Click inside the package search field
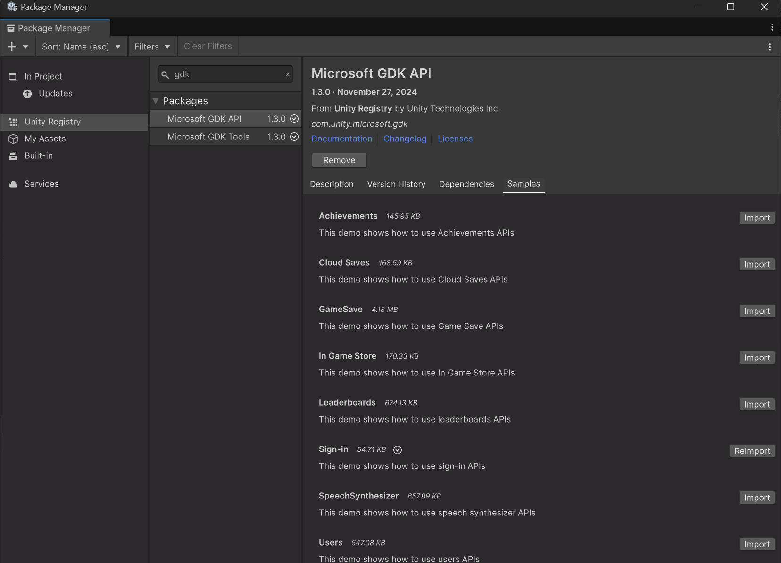 pyautogui.click(x=225, y=74)
